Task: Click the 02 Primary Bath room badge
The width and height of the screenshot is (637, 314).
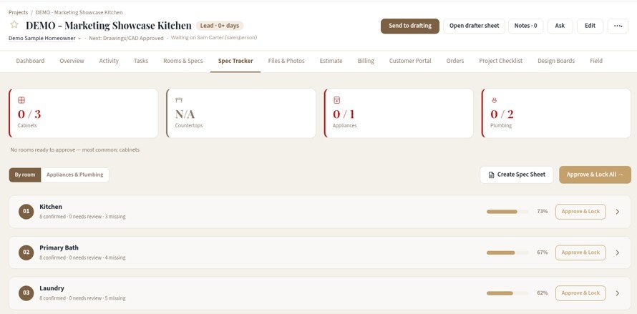Action: [x=26, y=252]
